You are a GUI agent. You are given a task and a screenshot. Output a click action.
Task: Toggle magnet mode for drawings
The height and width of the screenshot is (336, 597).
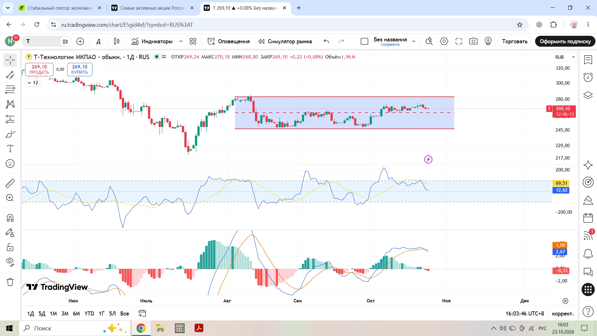coord(10,218)
